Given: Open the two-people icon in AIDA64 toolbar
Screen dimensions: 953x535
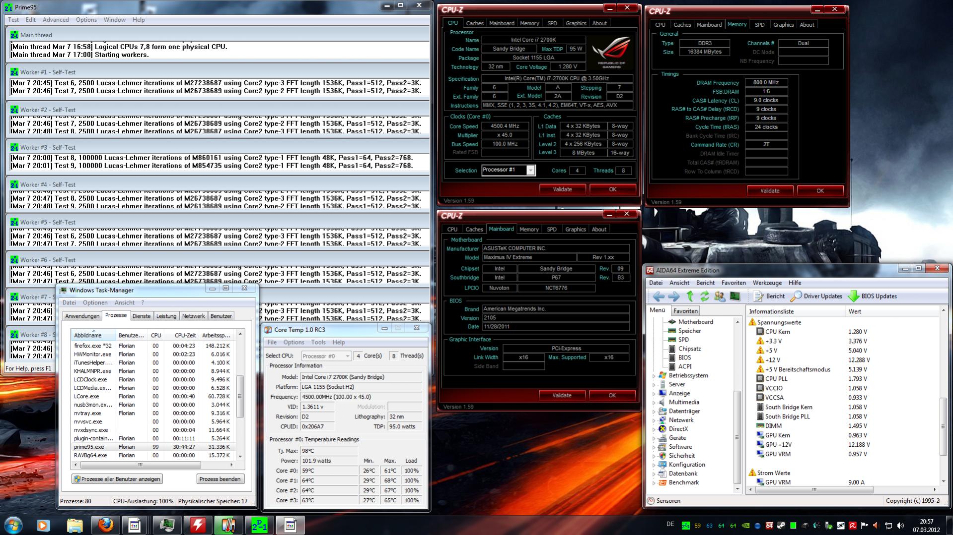Looking at the screenshot, I should 720,297.
